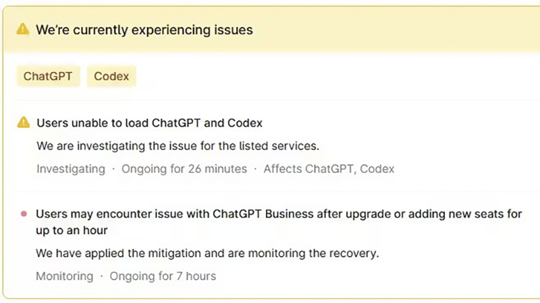Click the warning icon beside the ChatGPT and Codex incident
This screenshot has height=303, width=540.
click(x=24, y=123)
